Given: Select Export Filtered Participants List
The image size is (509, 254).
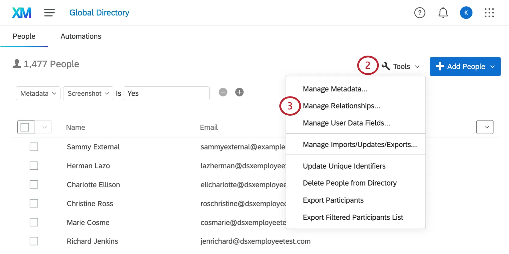Looking at the screenshot, I should (353, 218).
